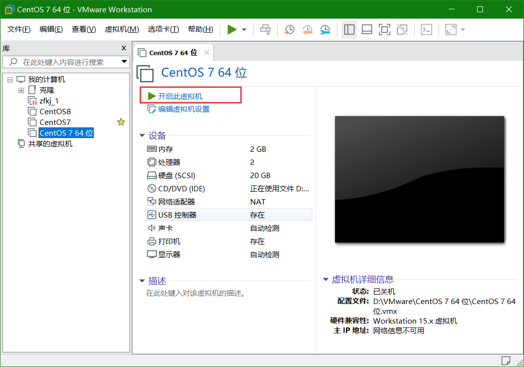Close the CentOS 7 64 位 tab
524x367 pixels.
(207, 52)
